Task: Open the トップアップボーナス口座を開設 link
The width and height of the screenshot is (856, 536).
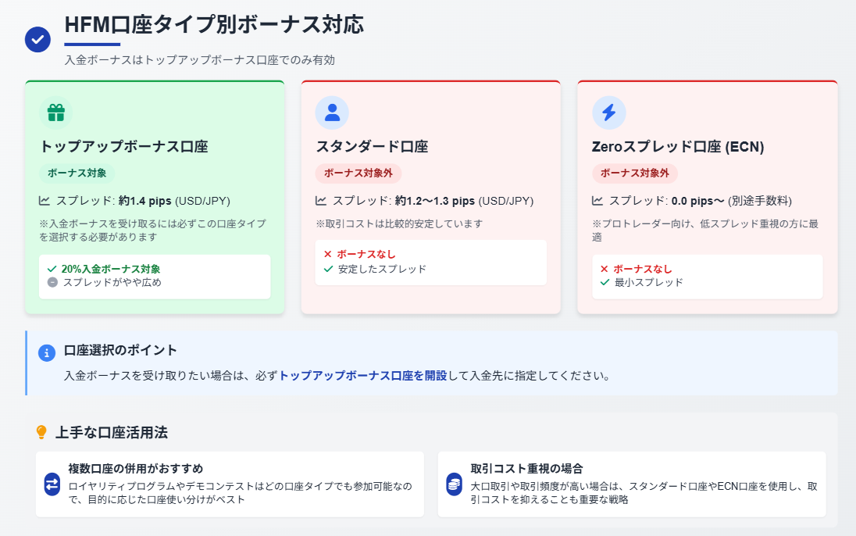Action: tap(362, 376)
